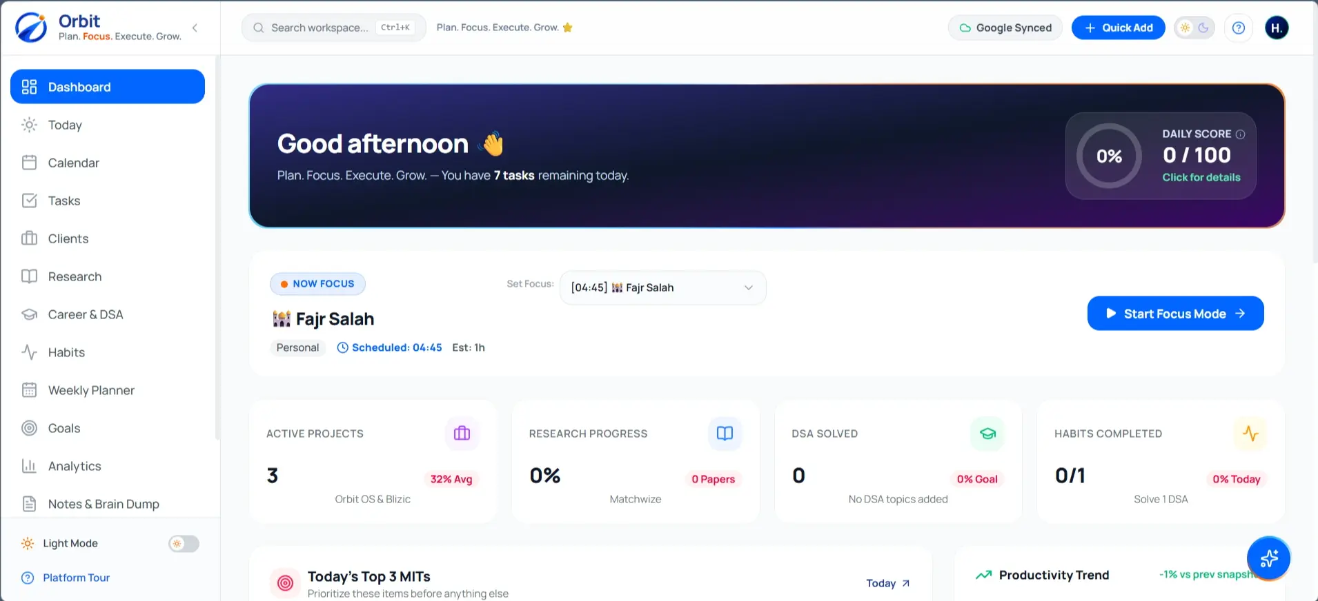Click the Platform Tour help icon

click(28, 578)
